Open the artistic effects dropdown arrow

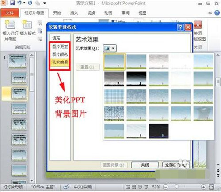click(113, 48)
